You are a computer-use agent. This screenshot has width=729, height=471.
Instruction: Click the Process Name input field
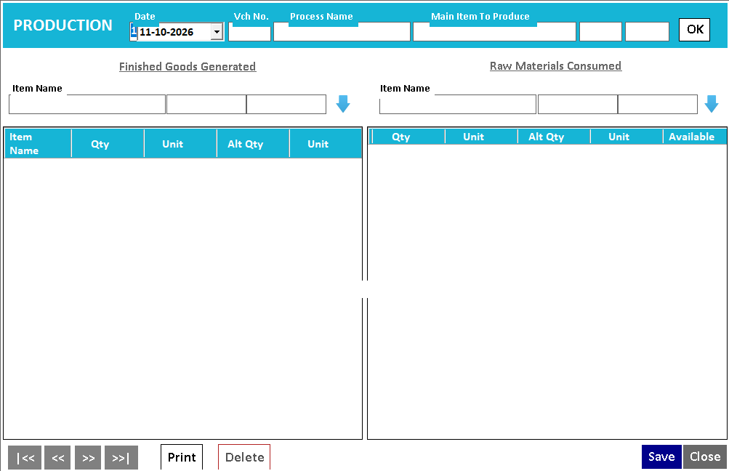coord(342,32)
